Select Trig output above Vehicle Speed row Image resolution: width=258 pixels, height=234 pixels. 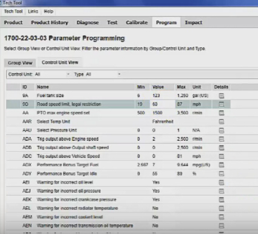click(x=118, y=156)
